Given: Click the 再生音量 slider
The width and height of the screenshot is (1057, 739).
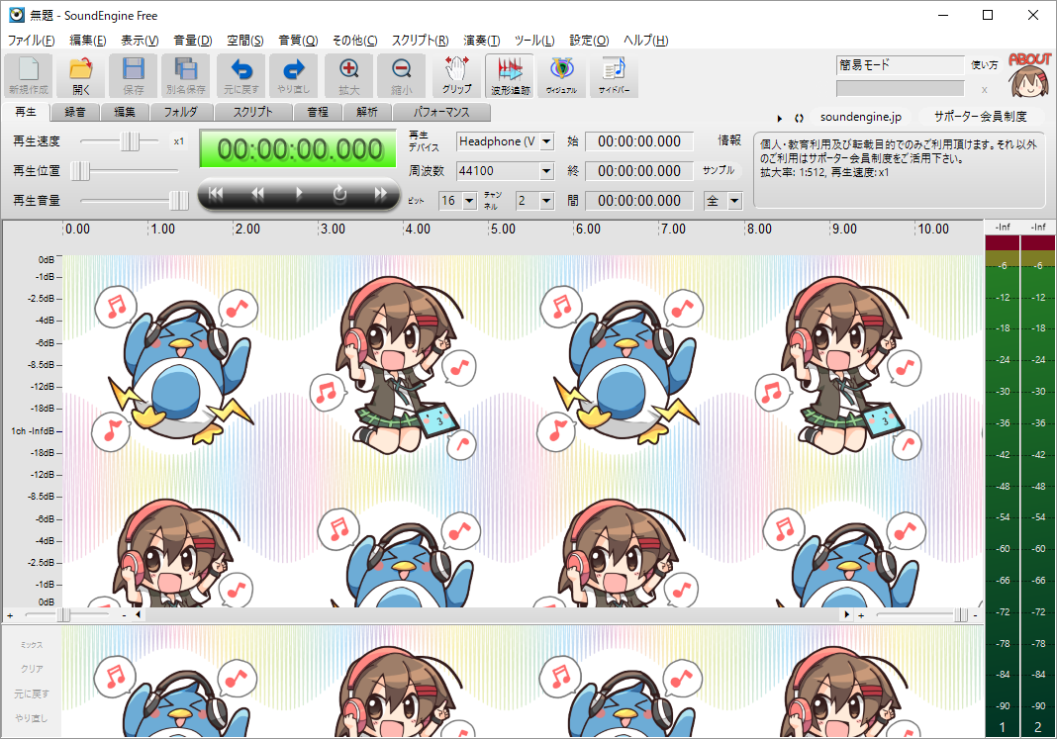Looking at the screenshot, I should tap(134, 201).
